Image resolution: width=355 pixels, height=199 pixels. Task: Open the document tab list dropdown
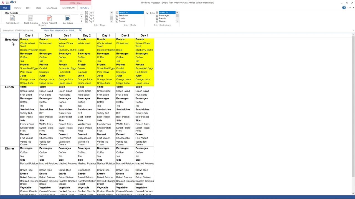coord(353,30)
